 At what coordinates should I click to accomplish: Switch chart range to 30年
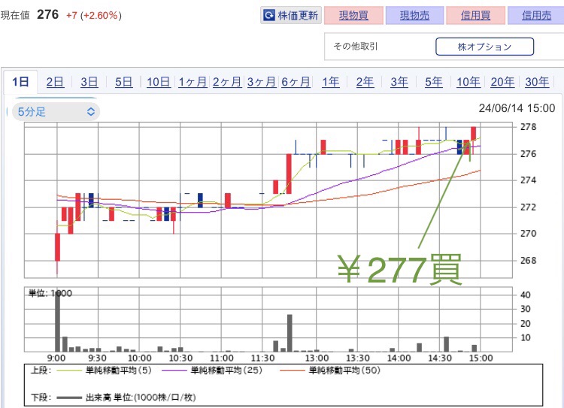[537, 82]
